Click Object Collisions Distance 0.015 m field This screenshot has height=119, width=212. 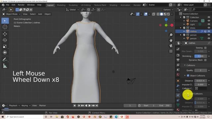click(x=200, y=81)
